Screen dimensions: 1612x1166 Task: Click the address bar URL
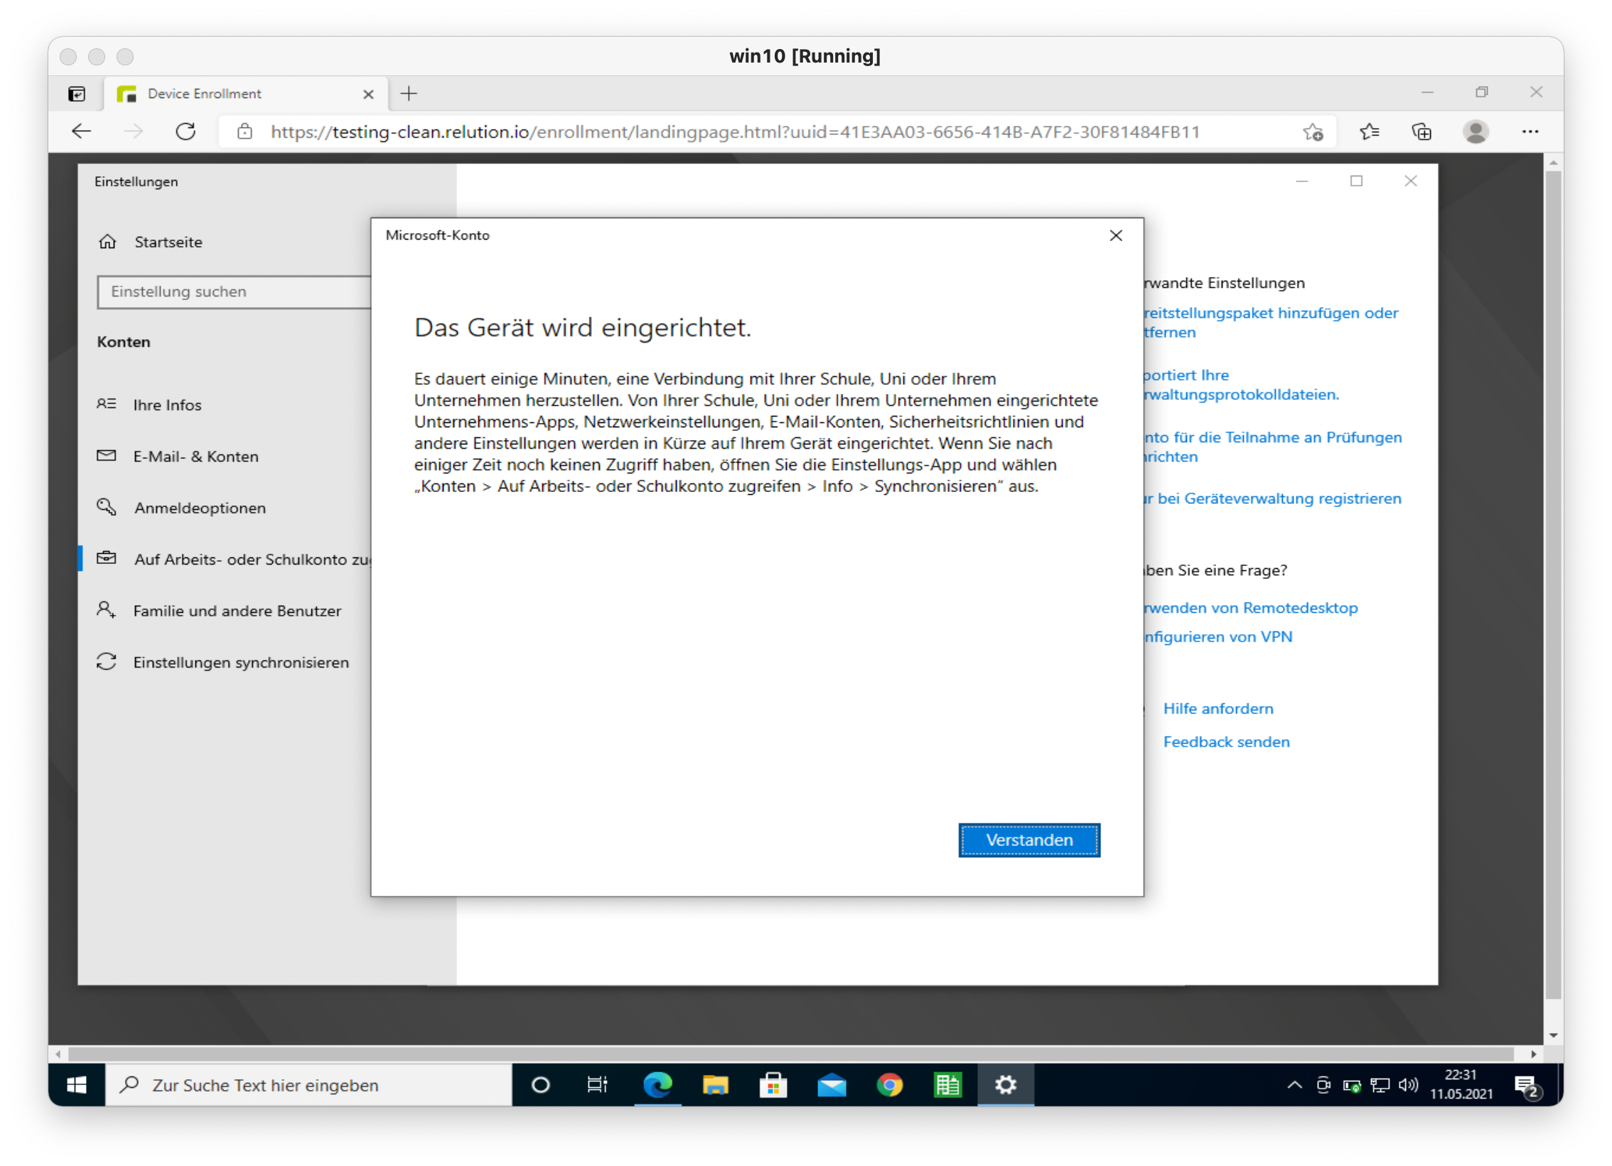(x=735, y=132)
